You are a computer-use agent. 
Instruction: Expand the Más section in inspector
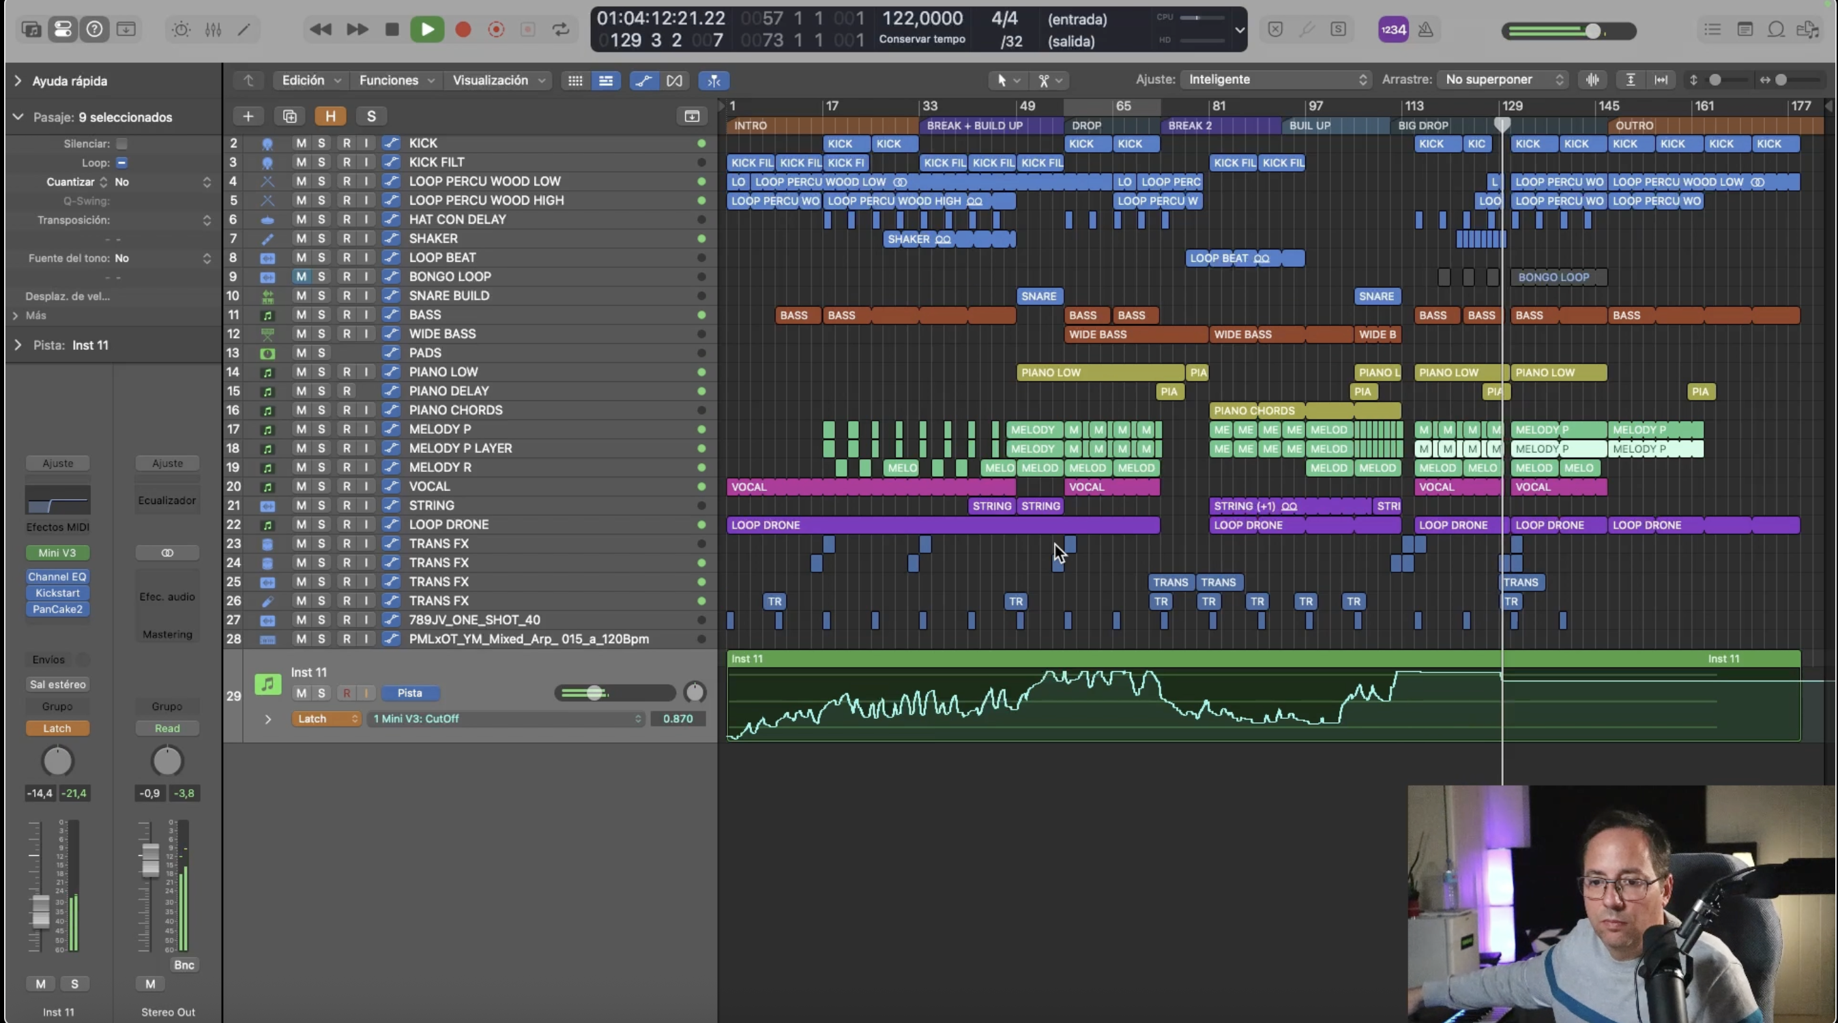pyautogui.click(x=16, y=315)
